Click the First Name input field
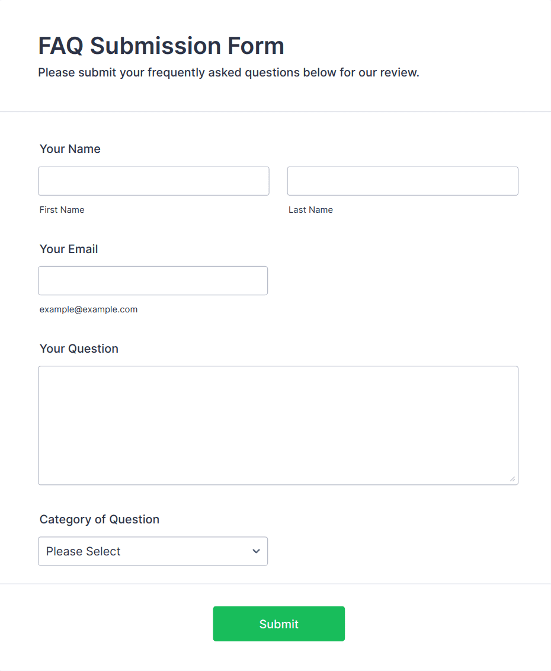The image size is (551, 671). (x=153, y=181)
